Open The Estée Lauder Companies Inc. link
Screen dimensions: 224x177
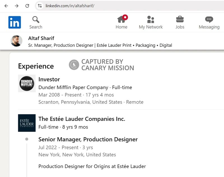(x=82, y=119)
